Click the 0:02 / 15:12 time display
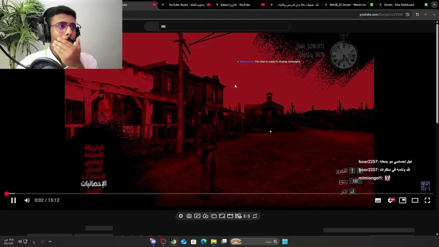 (x=47, y=200)
